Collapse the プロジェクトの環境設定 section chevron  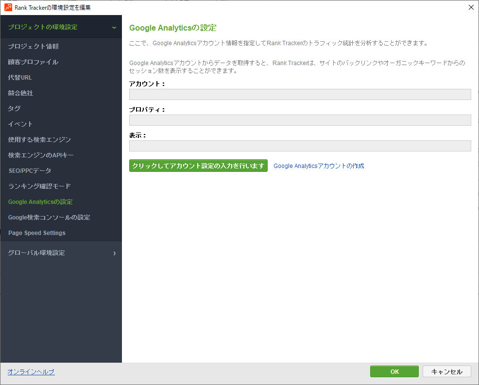tap(114, 27)
